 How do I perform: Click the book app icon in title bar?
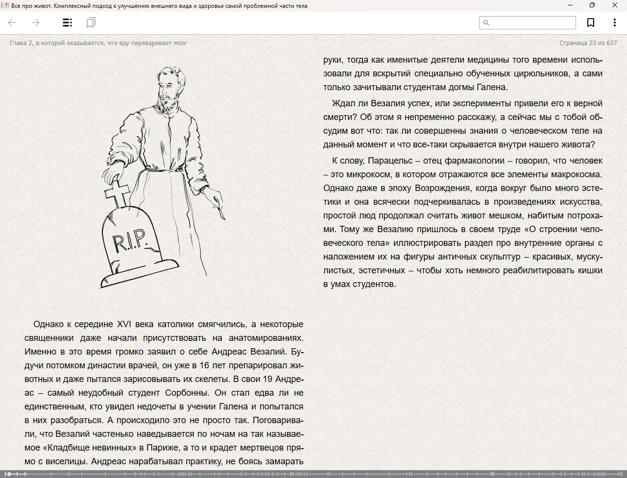click(x=6, y=5)
